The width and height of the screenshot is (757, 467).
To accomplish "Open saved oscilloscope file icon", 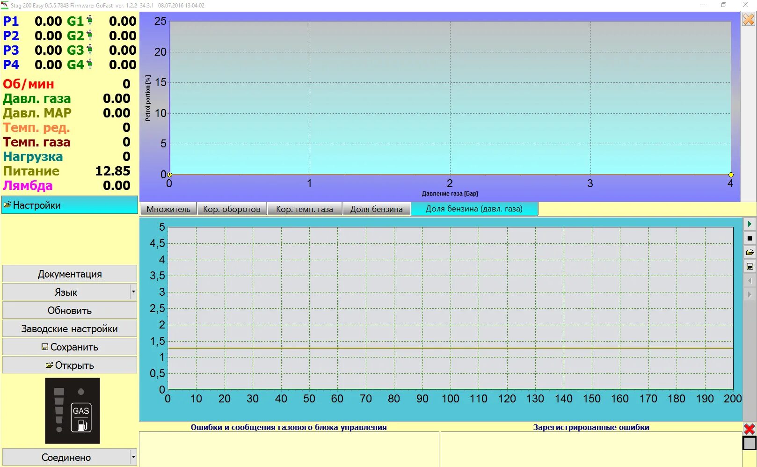I will coord(750,252).
